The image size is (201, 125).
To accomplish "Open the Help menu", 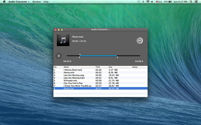I will (46, 2).
